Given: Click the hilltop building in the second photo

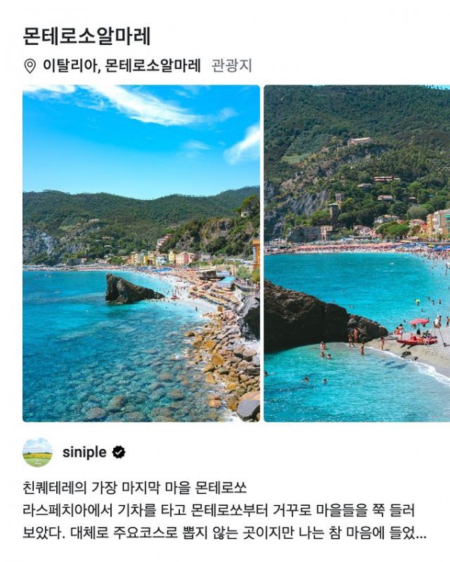Looking at the screenshot, I should (359, 142).
